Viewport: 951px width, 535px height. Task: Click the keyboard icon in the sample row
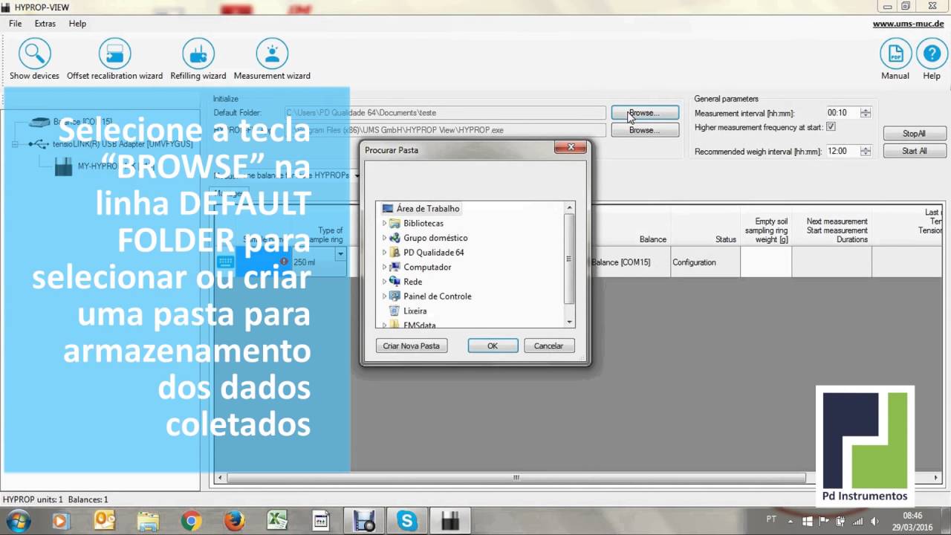click(x=226, y=262)
